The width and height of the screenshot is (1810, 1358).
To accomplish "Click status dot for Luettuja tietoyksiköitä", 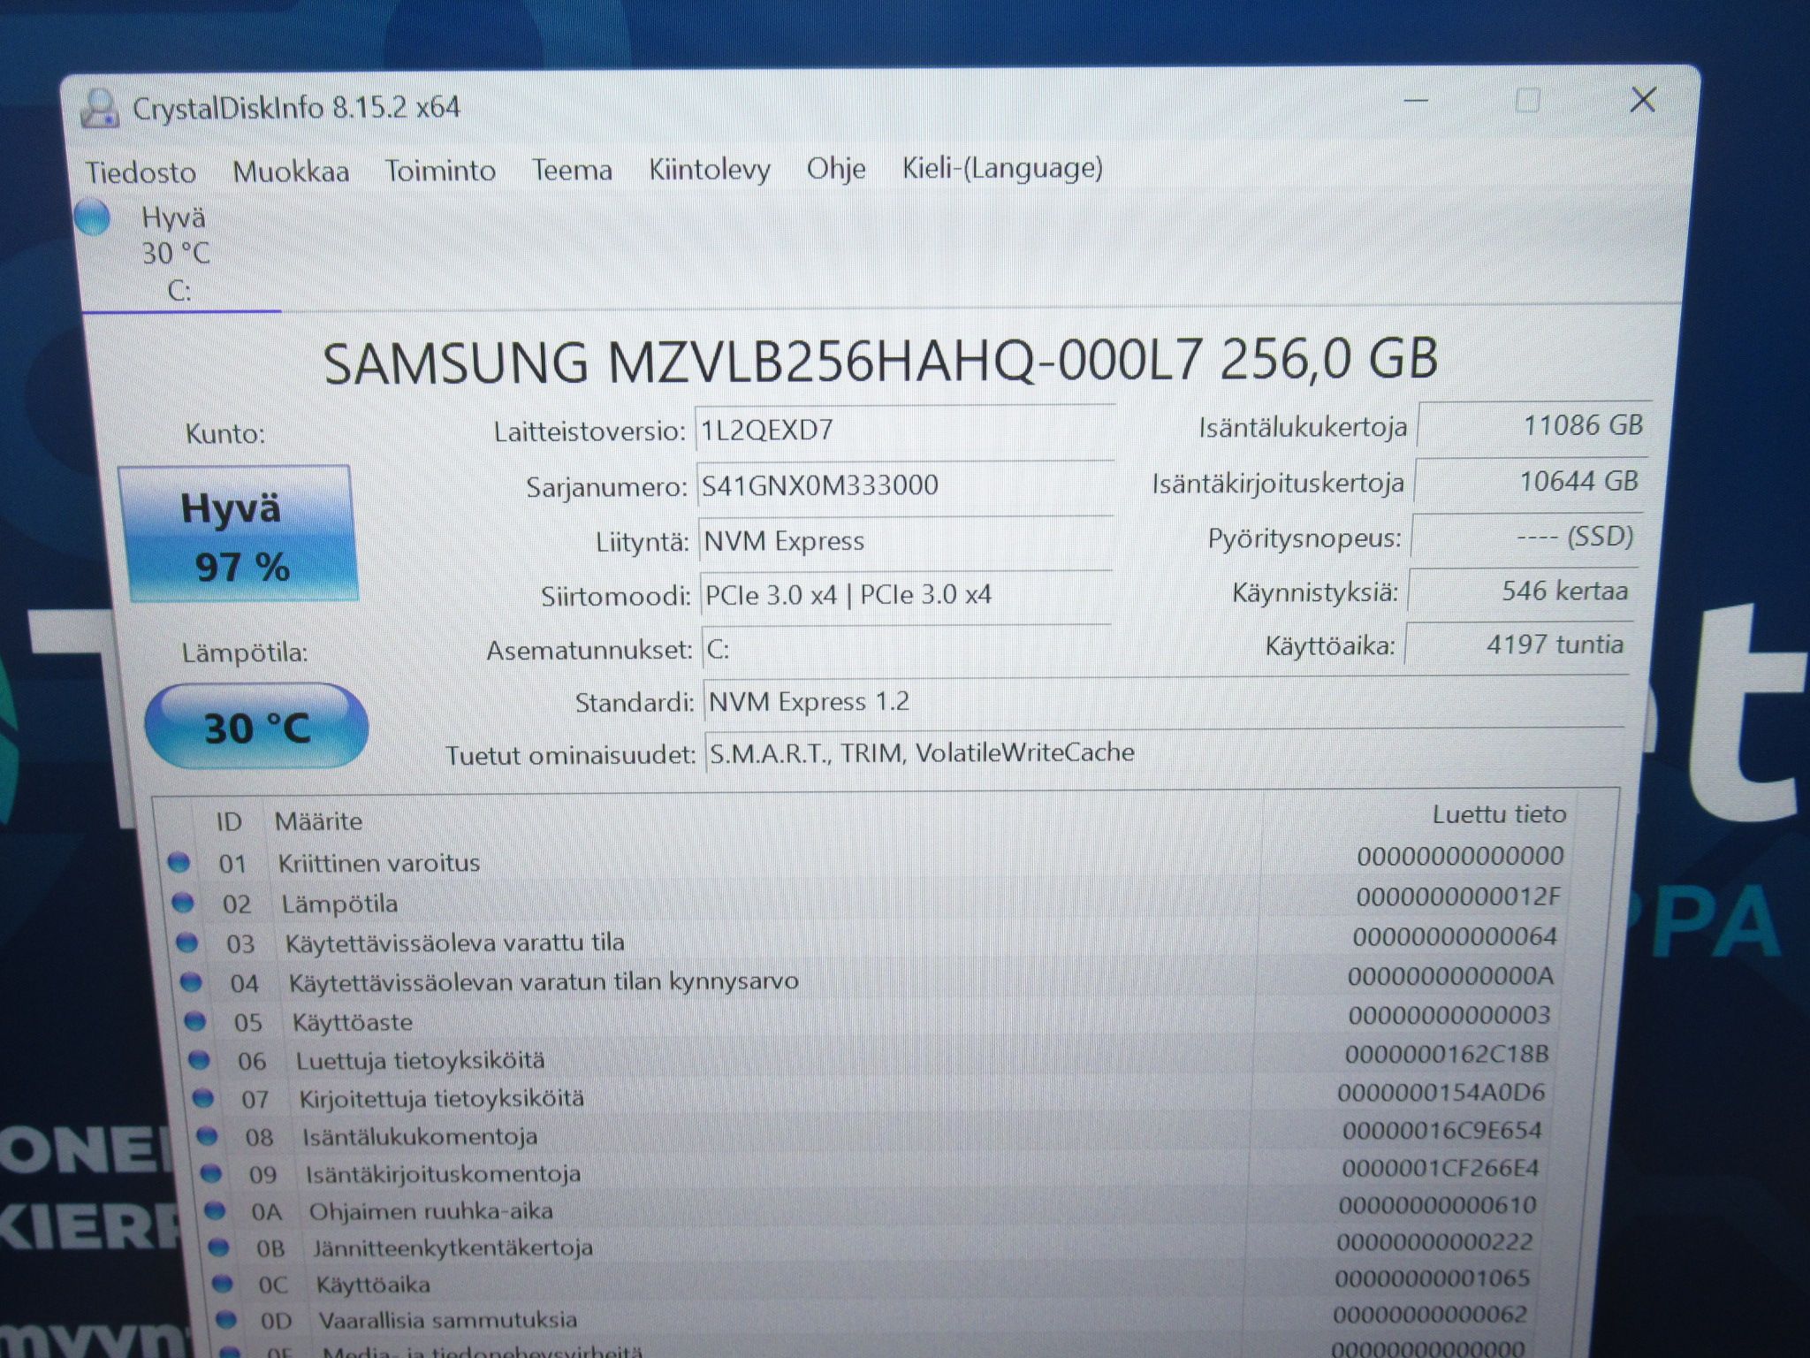I will pos(200,1059).
